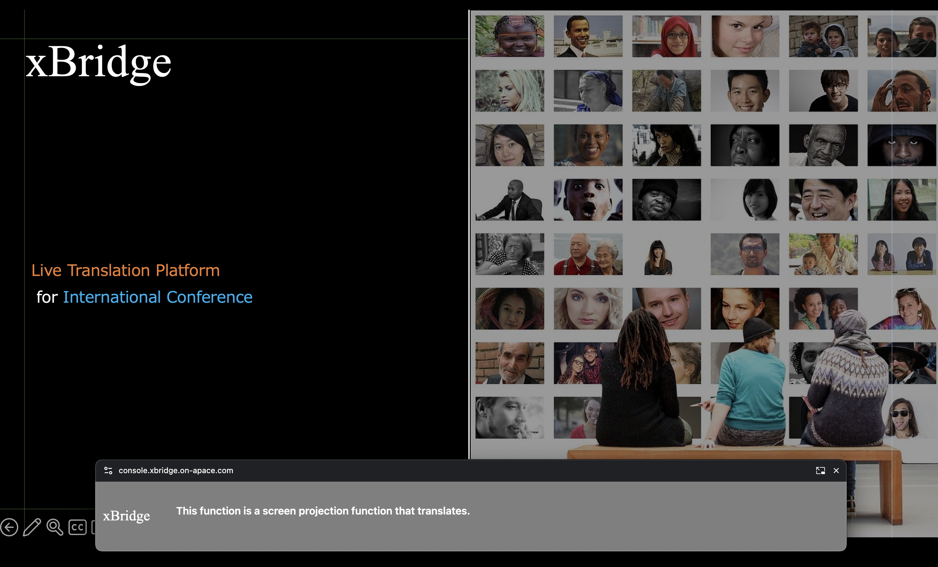Select the woman in red hijab photo
938x567 pixels.
click(666, 36)
